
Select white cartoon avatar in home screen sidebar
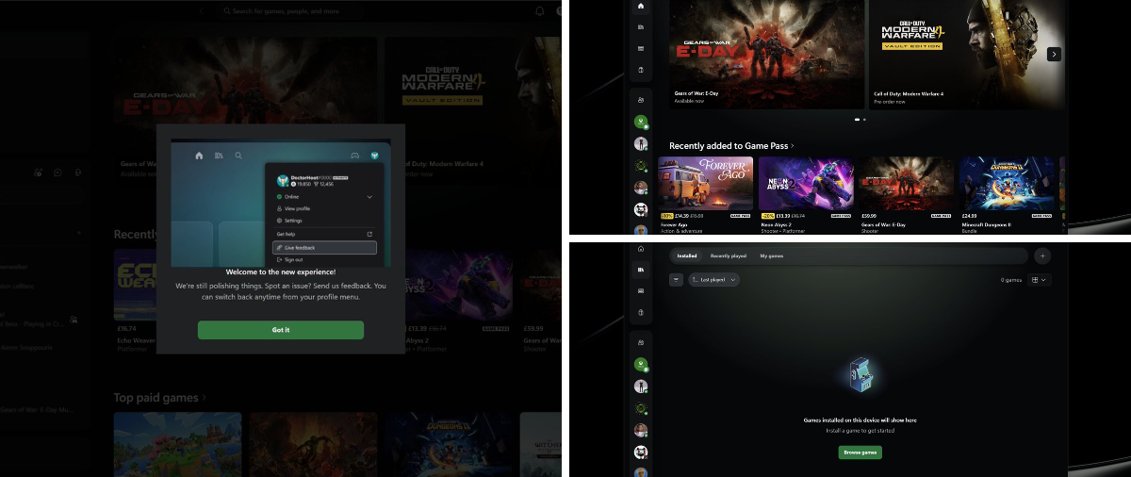641,209
